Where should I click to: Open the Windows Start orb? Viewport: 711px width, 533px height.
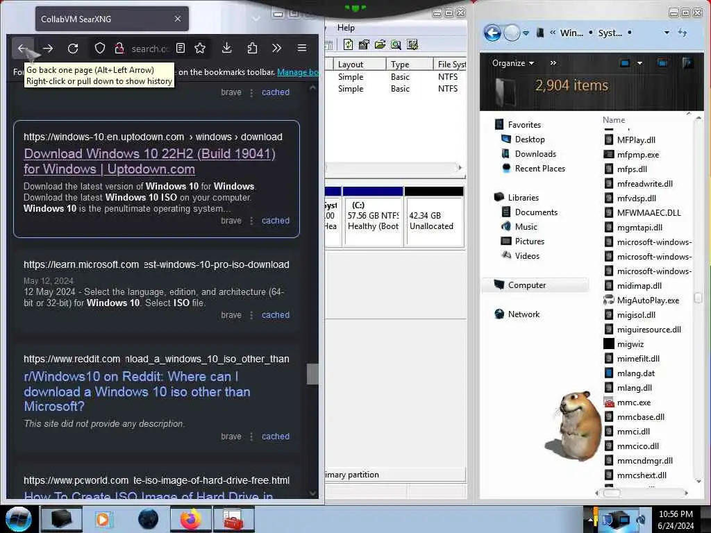(x=19, y=519)
